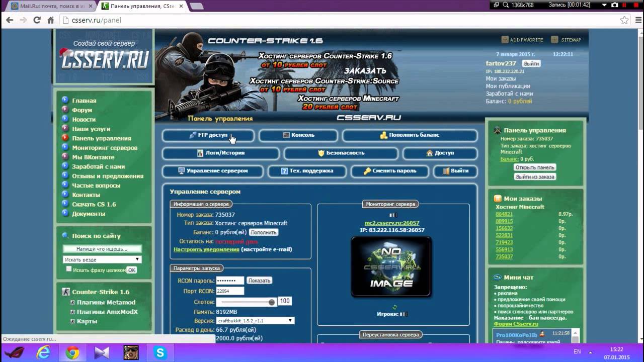Open the craftbukkit version dropdown
This screenshot has width=644, height=362.
click(255, 320)
